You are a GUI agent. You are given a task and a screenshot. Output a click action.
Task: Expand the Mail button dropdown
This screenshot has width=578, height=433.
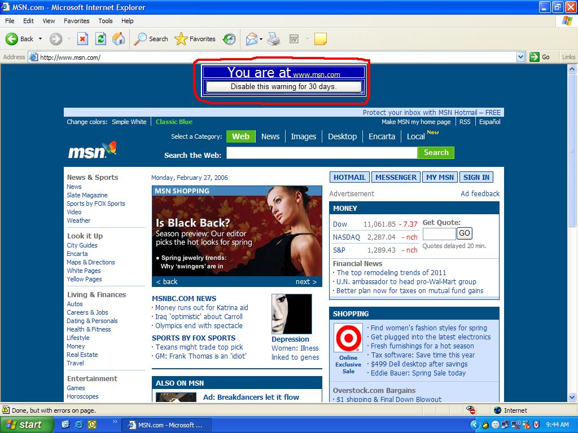[x=260, y=39]
